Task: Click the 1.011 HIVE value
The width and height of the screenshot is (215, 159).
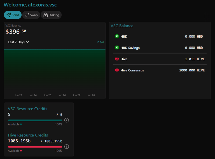Action: point(195,59)
